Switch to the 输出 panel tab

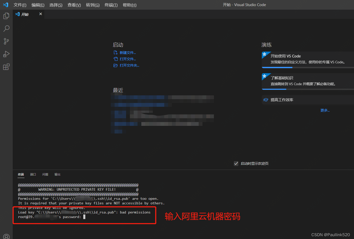(58, 174)
